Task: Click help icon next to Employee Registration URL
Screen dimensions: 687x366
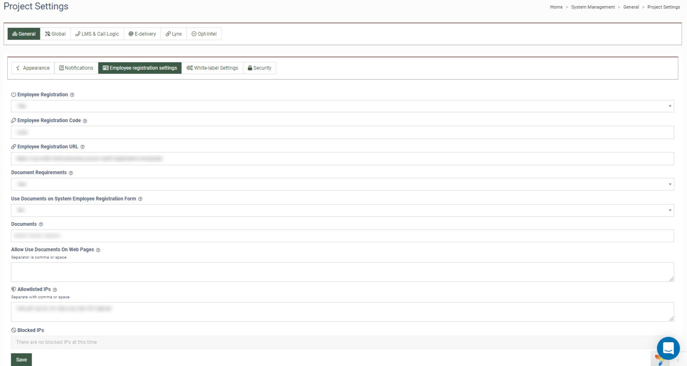Action: coord(82,147)
